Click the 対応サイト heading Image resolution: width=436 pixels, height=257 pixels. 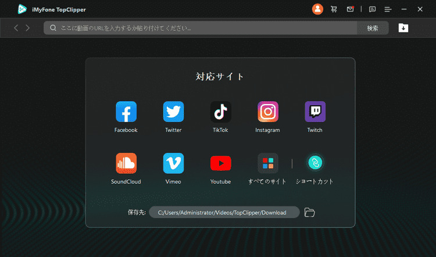pyautogui.click(x=220, y=77)
